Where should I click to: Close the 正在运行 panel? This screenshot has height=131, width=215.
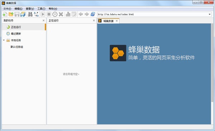94,20
